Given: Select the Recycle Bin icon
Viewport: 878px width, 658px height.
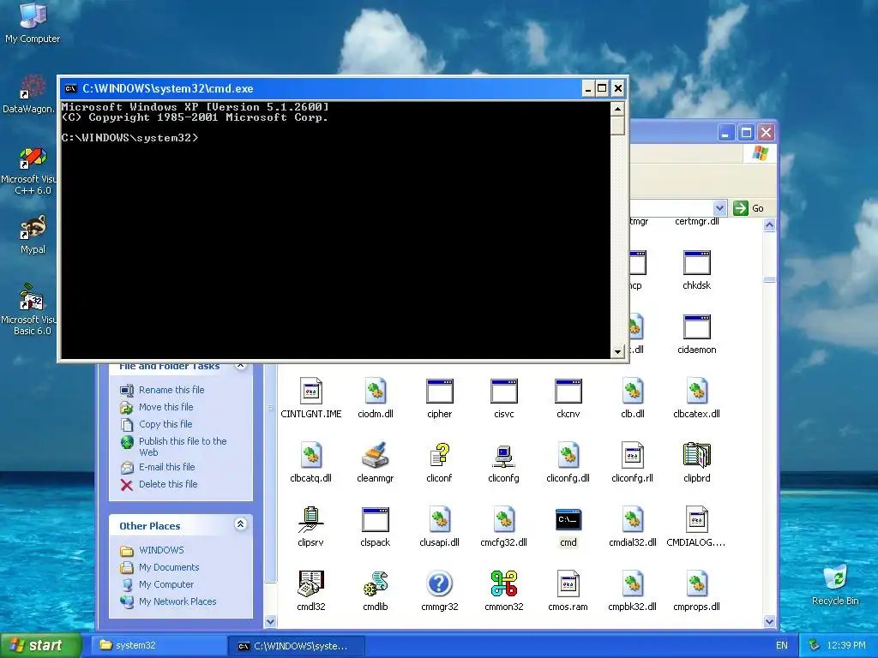Looking at the screenshot, I should tap(835, 577).
